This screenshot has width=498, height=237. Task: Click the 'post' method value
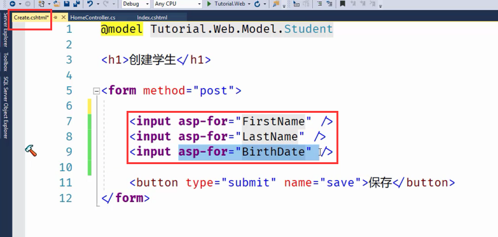214,91
